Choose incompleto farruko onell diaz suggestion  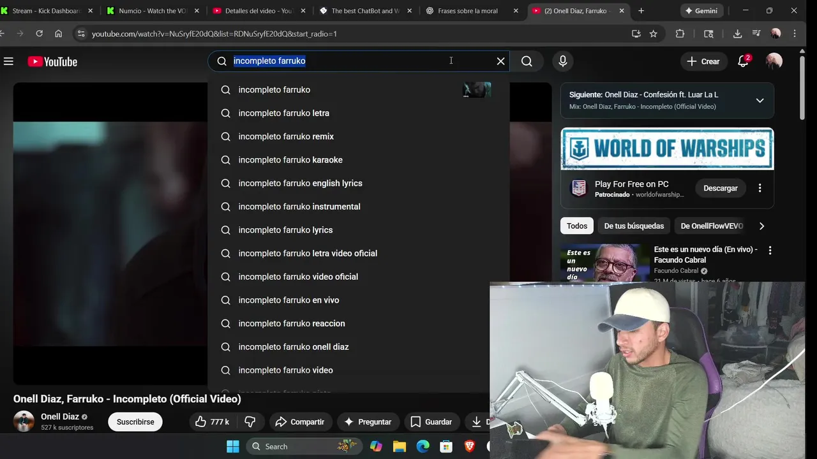(359, 347)
